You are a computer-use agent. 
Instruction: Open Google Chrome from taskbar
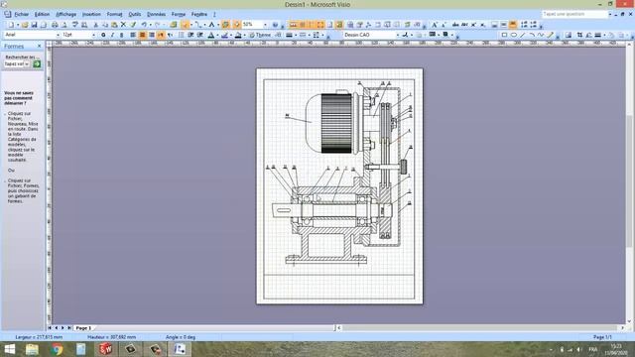point(57,349)
